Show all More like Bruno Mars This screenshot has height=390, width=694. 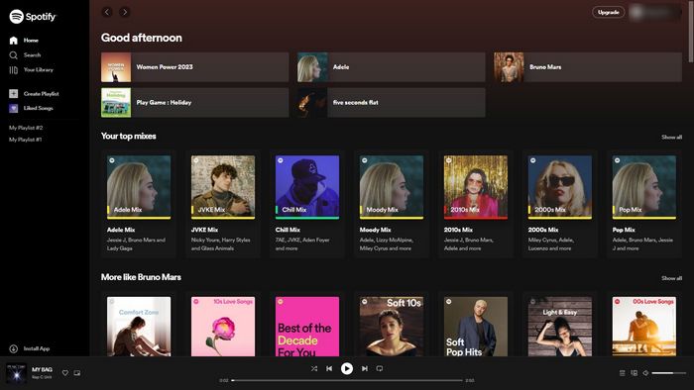(x=671, y=278)
